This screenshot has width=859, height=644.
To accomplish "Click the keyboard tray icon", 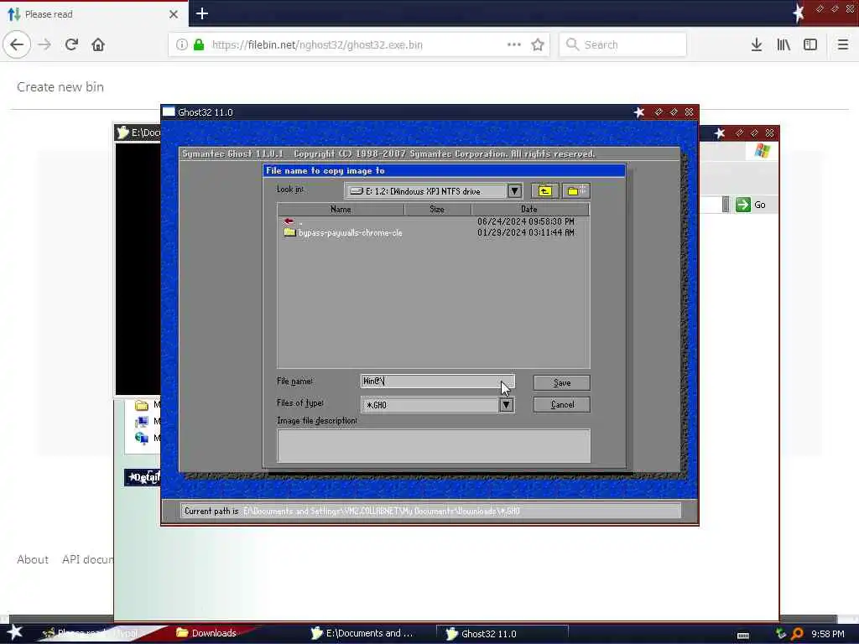I will (x=743, y=635).
